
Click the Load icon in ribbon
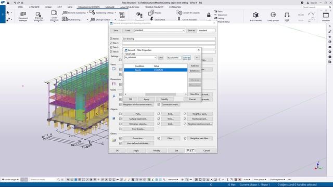click(287, 15)
